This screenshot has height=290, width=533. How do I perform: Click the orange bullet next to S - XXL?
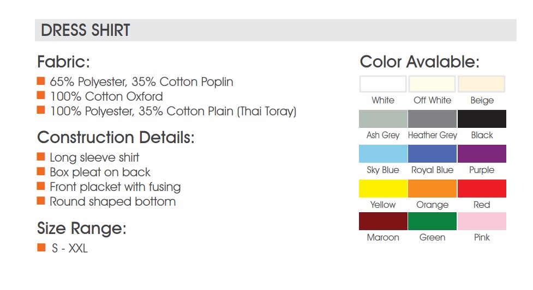(41, 247)
